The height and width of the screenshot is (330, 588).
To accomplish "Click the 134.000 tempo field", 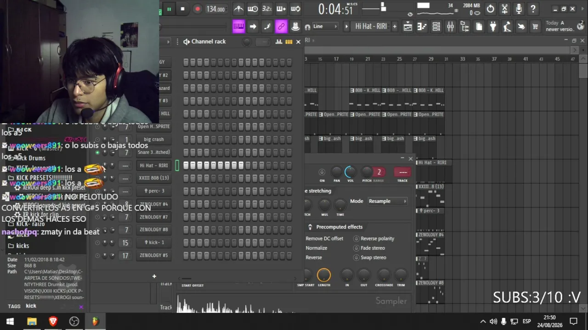I will (x=215, y=9).
